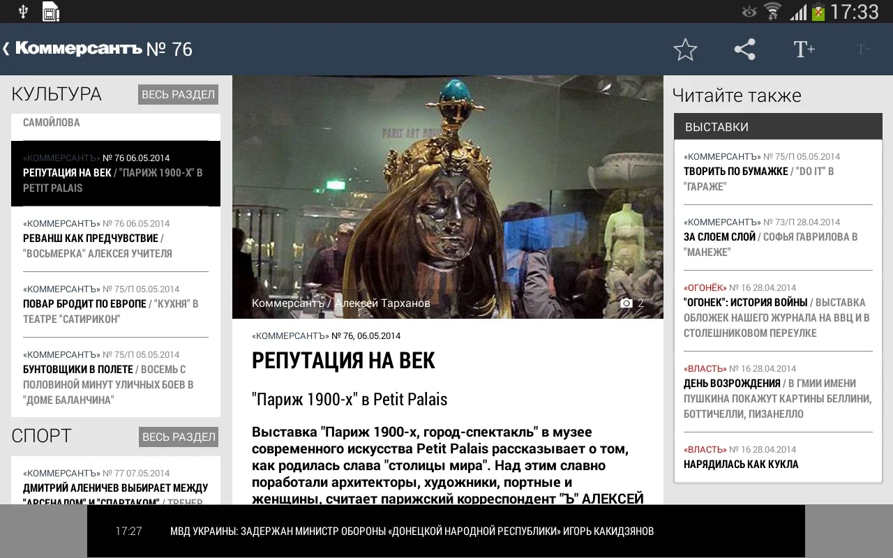Tap the Wi-Fi status icon
Screen dimensions: 893x558
point(772,11)
